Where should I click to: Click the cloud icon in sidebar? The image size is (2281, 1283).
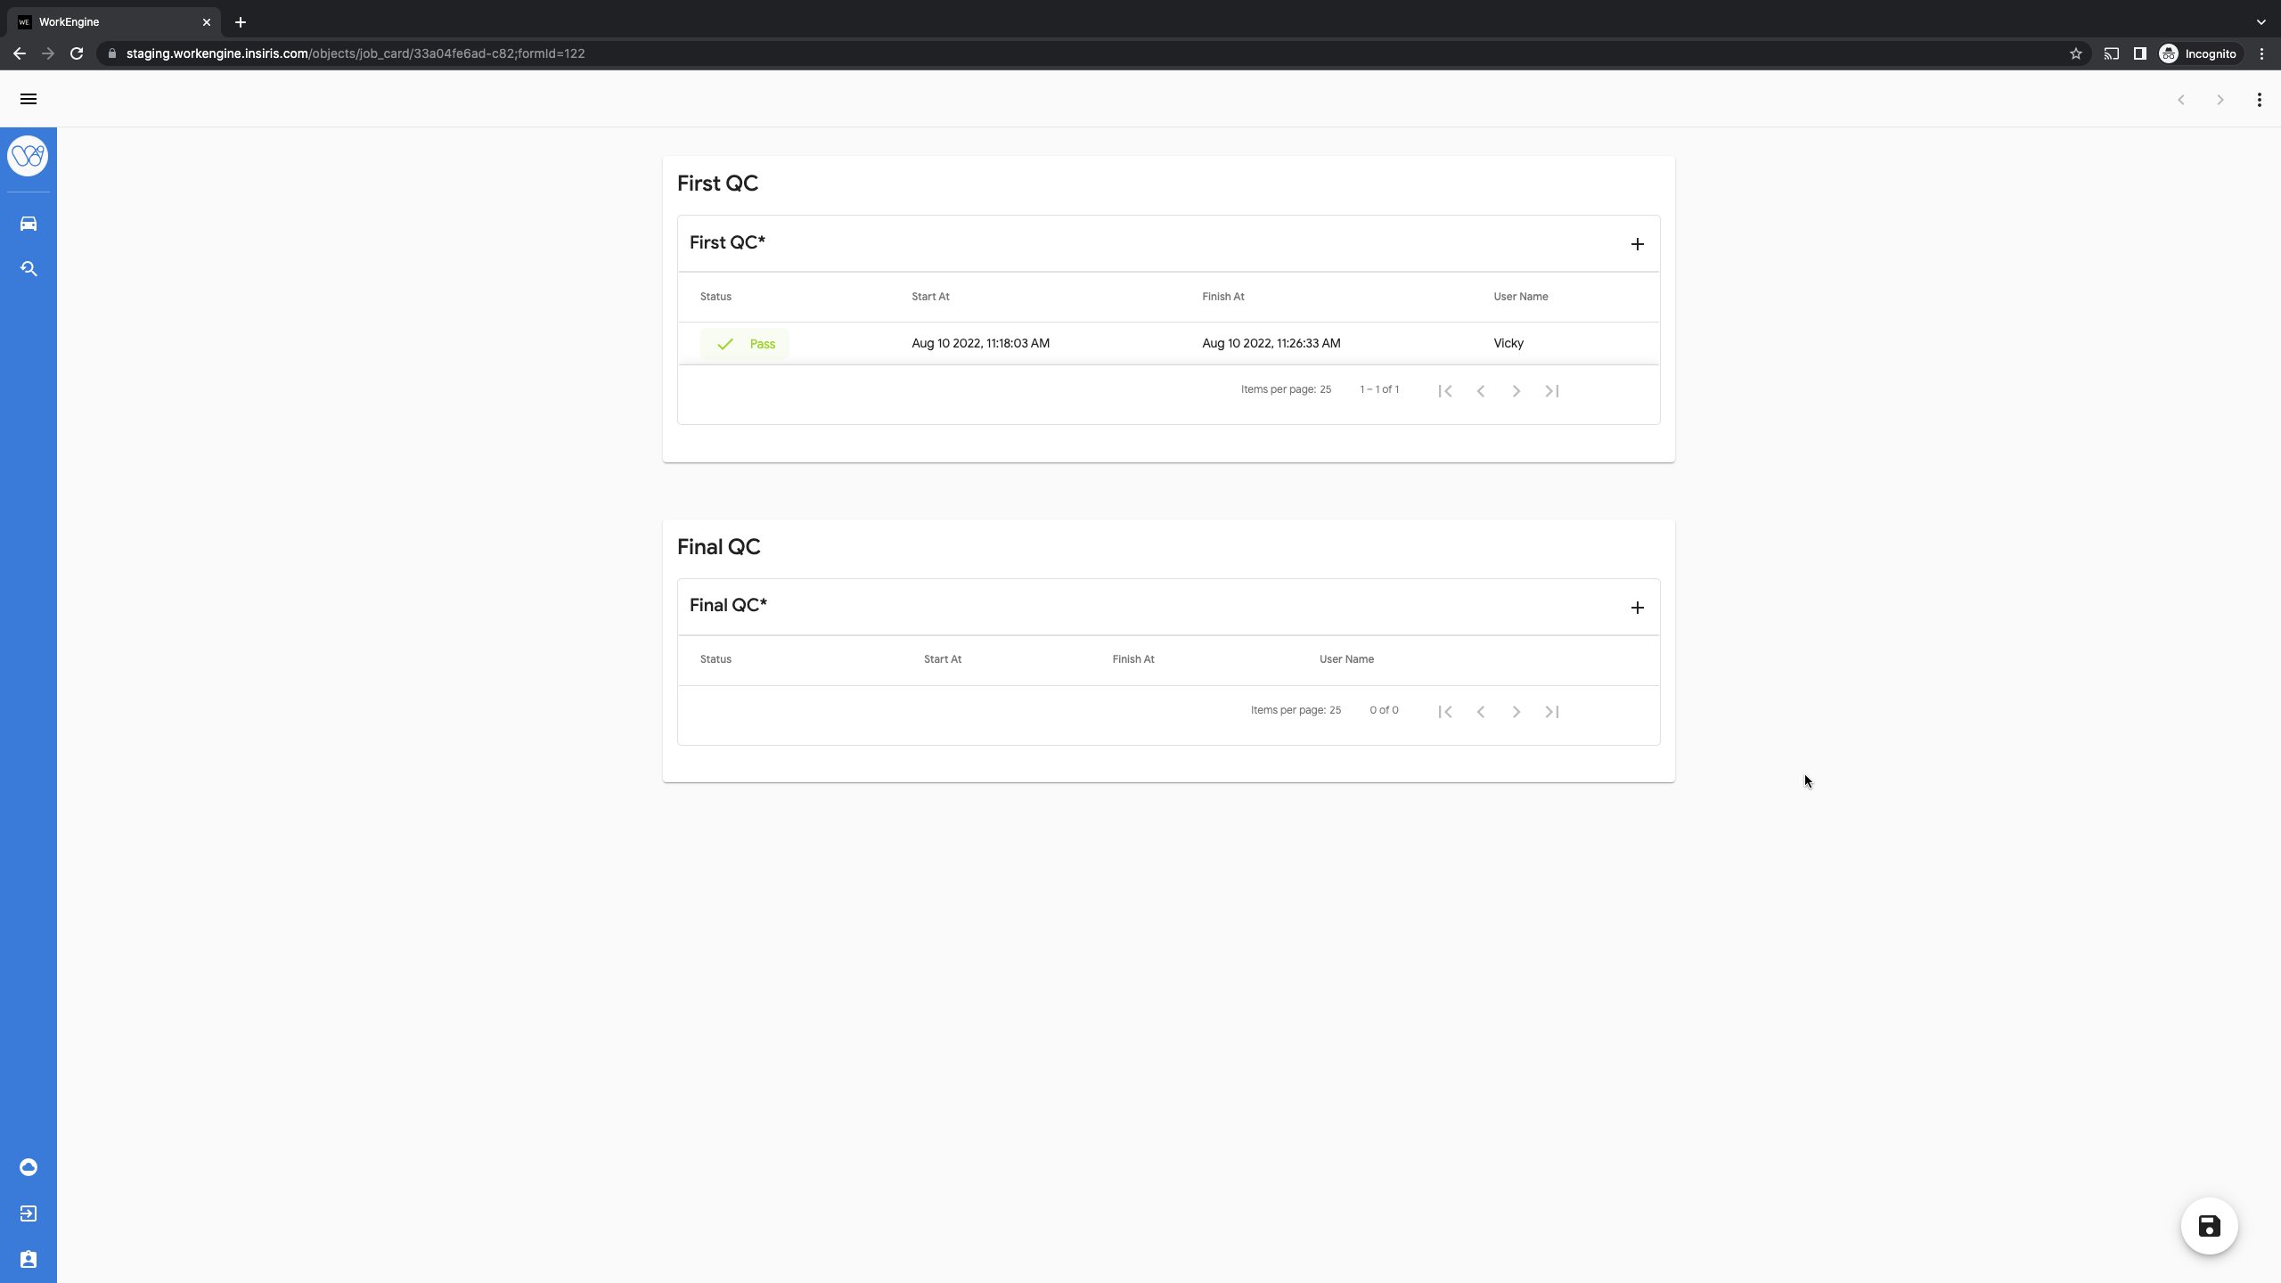coord(29,1167)
